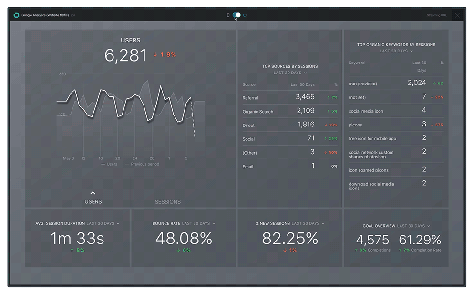
Task: Click the Databox logo icon
Action: click(16, 15)
